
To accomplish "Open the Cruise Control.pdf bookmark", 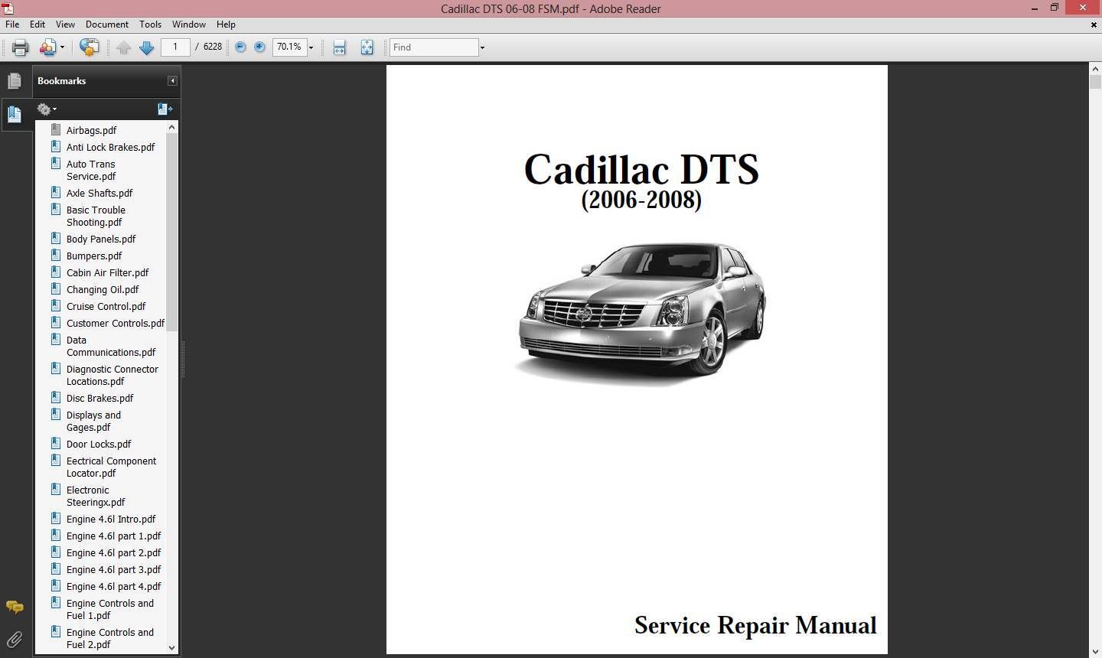I will point(106,306).
